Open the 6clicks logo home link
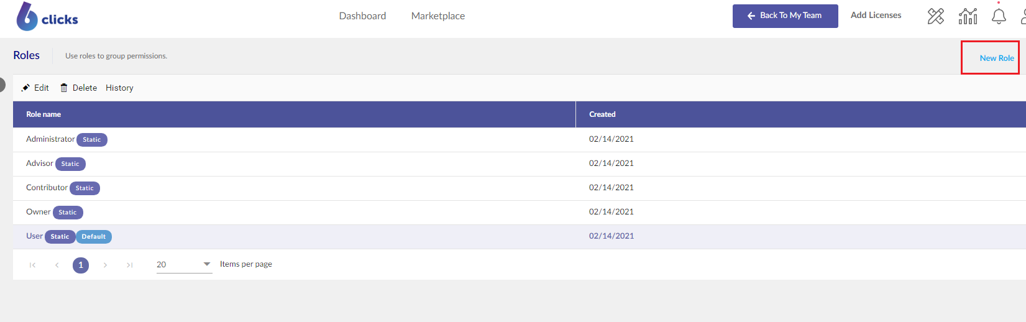The image size is (1026, 322). coord(47,17)
